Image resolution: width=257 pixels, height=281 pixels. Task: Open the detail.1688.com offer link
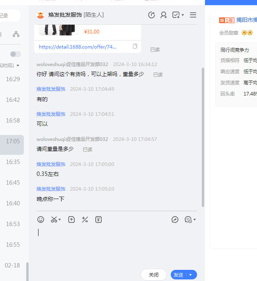pos(77,47)
